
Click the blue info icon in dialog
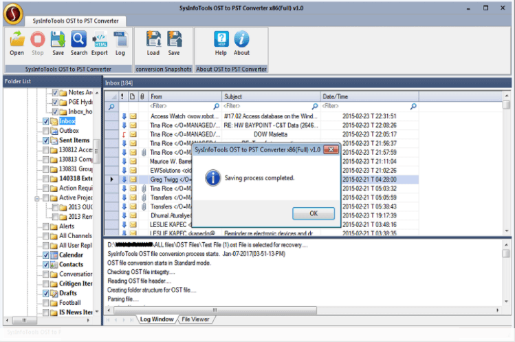(x=213, y=178)
